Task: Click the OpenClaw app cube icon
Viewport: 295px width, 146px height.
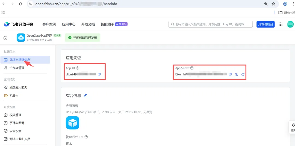Action: [x=21, y=38]
